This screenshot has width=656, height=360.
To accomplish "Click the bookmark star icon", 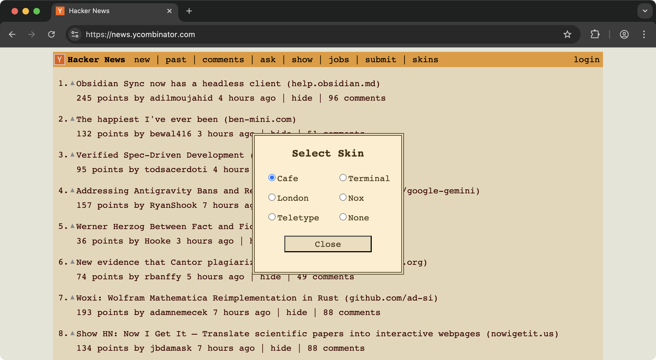I will 567,34.
